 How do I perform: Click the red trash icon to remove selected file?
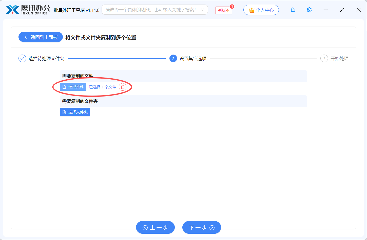(123, 87)
